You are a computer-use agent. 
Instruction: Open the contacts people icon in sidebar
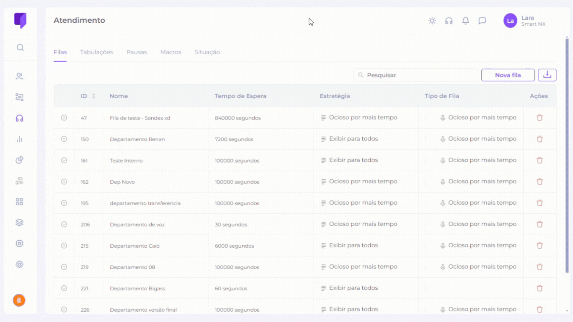tap(19, 76)
